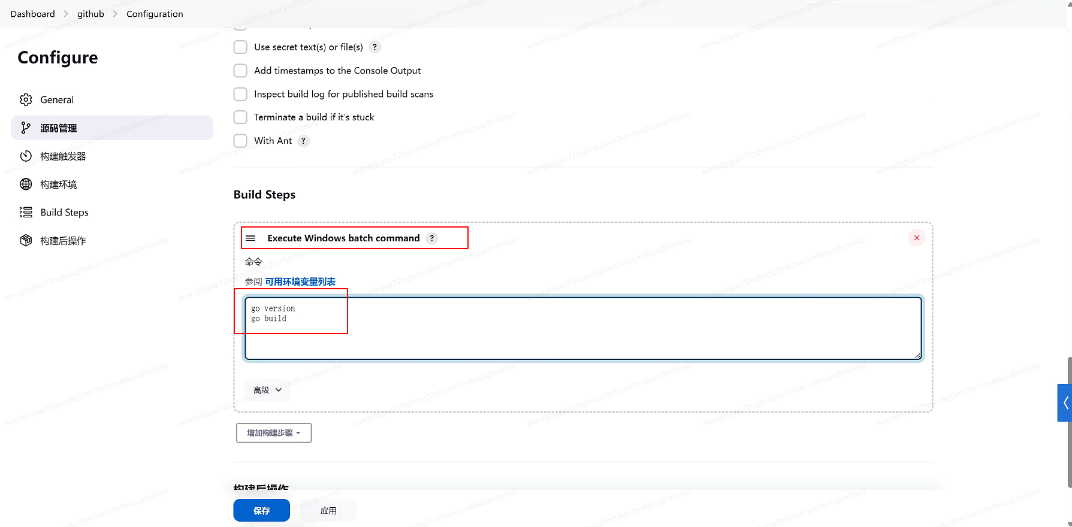This screenshot has width=1072, height=527.
Task: Click the 构建触发器 clock icon
Action: 26,156
